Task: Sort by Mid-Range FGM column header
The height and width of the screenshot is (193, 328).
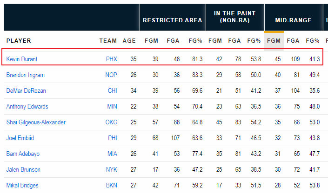Action: point(274,41)
